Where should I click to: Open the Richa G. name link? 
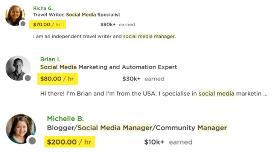(43, 8)
